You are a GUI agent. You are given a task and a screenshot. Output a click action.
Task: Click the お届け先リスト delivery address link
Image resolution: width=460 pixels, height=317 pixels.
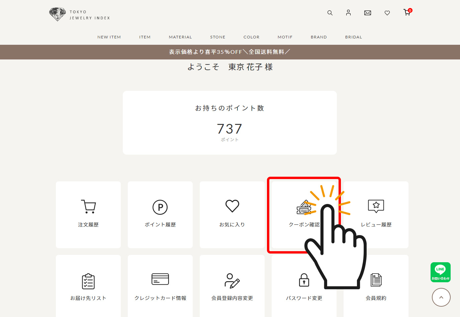tap(88, 287)
